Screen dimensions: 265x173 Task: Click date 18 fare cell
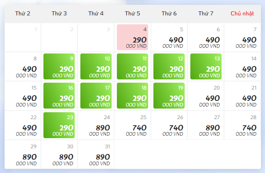(132, 96)
